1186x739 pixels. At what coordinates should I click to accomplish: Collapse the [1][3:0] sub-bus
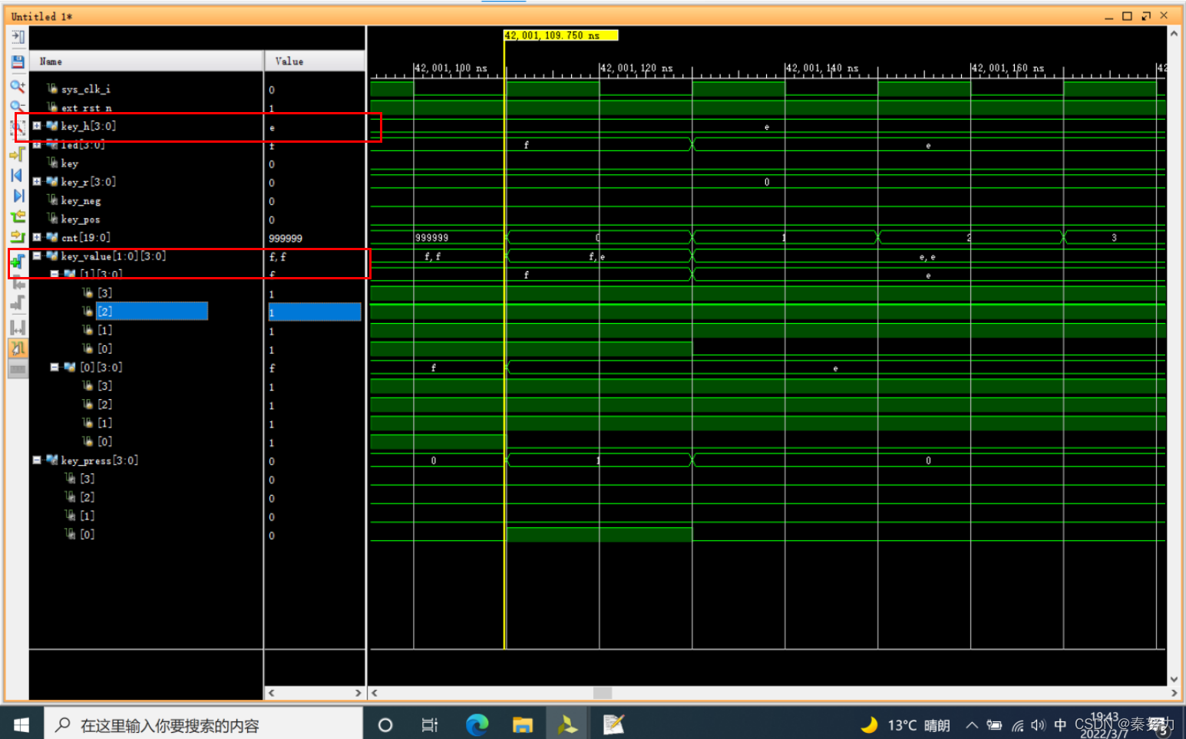[x=55, y=274]
